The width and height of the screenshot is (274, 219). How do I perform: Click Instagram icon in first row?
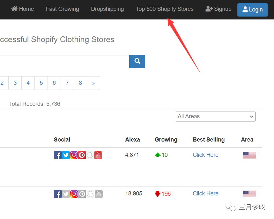click(x=74, y=155)
